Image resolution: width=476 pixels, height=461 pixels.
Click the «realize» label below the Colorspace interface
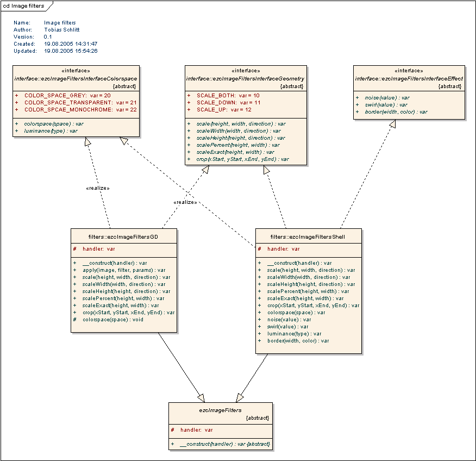point(98,188)
